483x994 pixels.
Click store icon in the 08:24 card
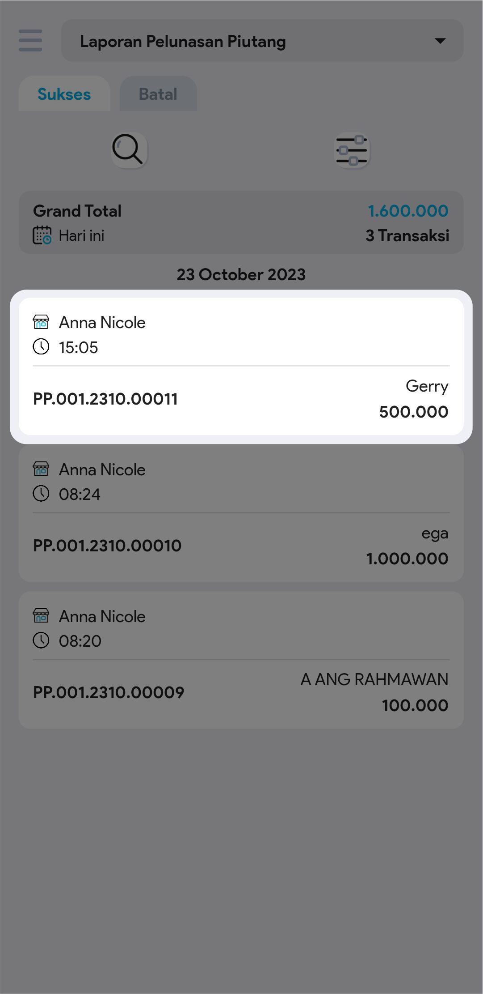[x=41, y=469]
